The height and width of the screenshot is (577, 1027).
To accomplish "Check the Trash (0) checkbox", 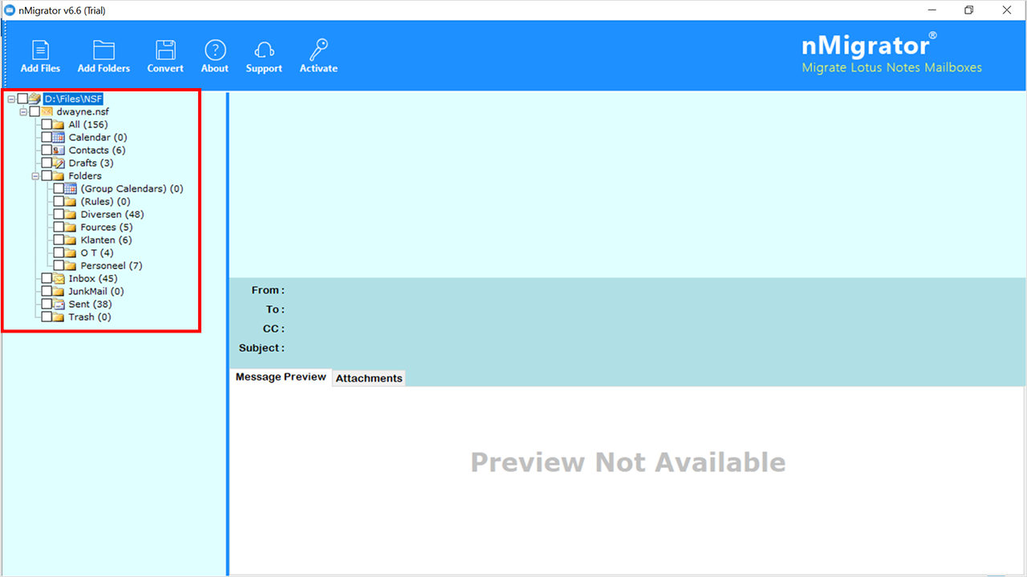I will click(47, 317).
